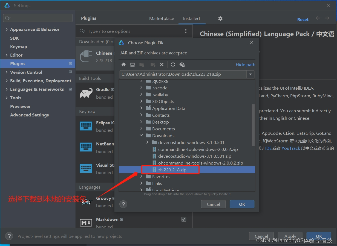337x246 pixels.
Task: Toggle show hidden files and directories icon
Action: coord(182,65)
